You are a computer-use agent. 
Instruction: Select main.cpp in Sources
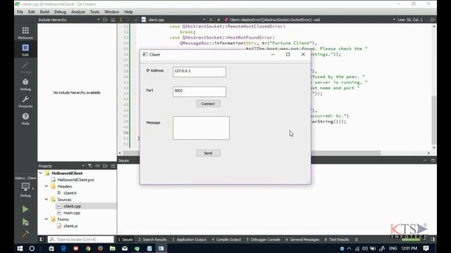point(72,212)
